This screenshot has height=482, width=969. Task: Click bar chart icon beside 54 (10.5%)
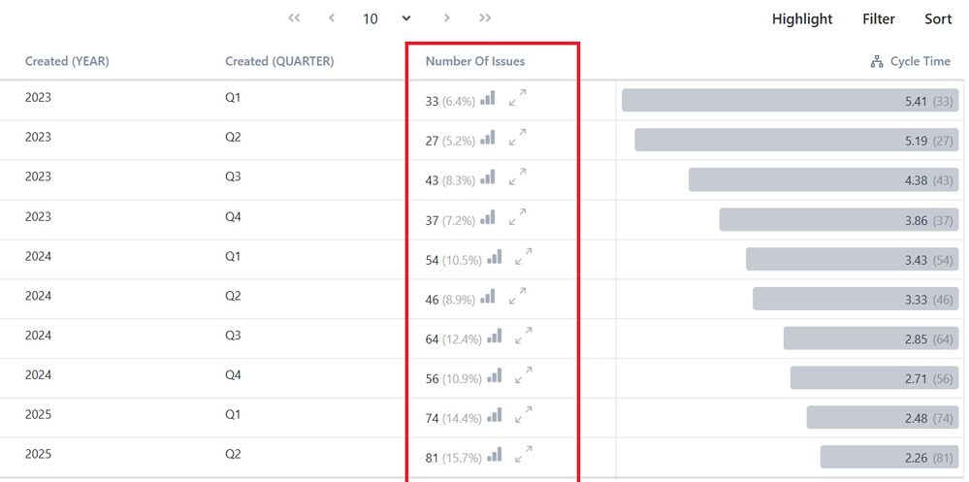pyautogui.click(x=495, y=257)
